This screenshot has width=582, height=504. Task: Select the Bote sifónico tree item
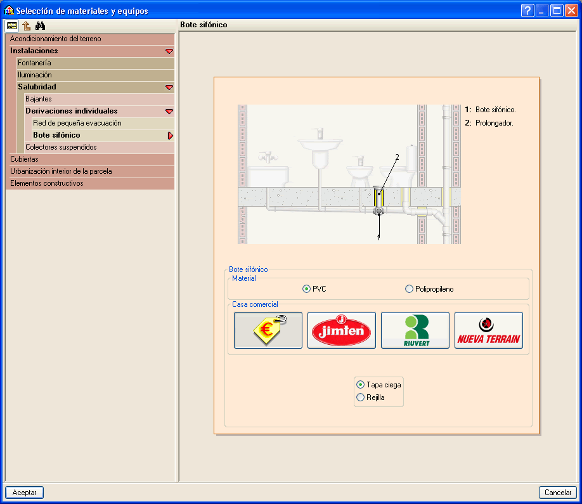click(103, 135)
